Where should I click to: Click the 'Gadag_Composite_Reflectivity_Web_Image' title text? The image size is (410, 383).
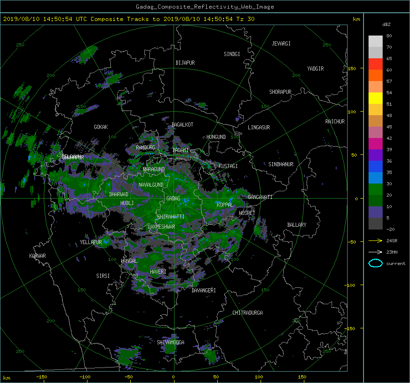click(205, 7)
